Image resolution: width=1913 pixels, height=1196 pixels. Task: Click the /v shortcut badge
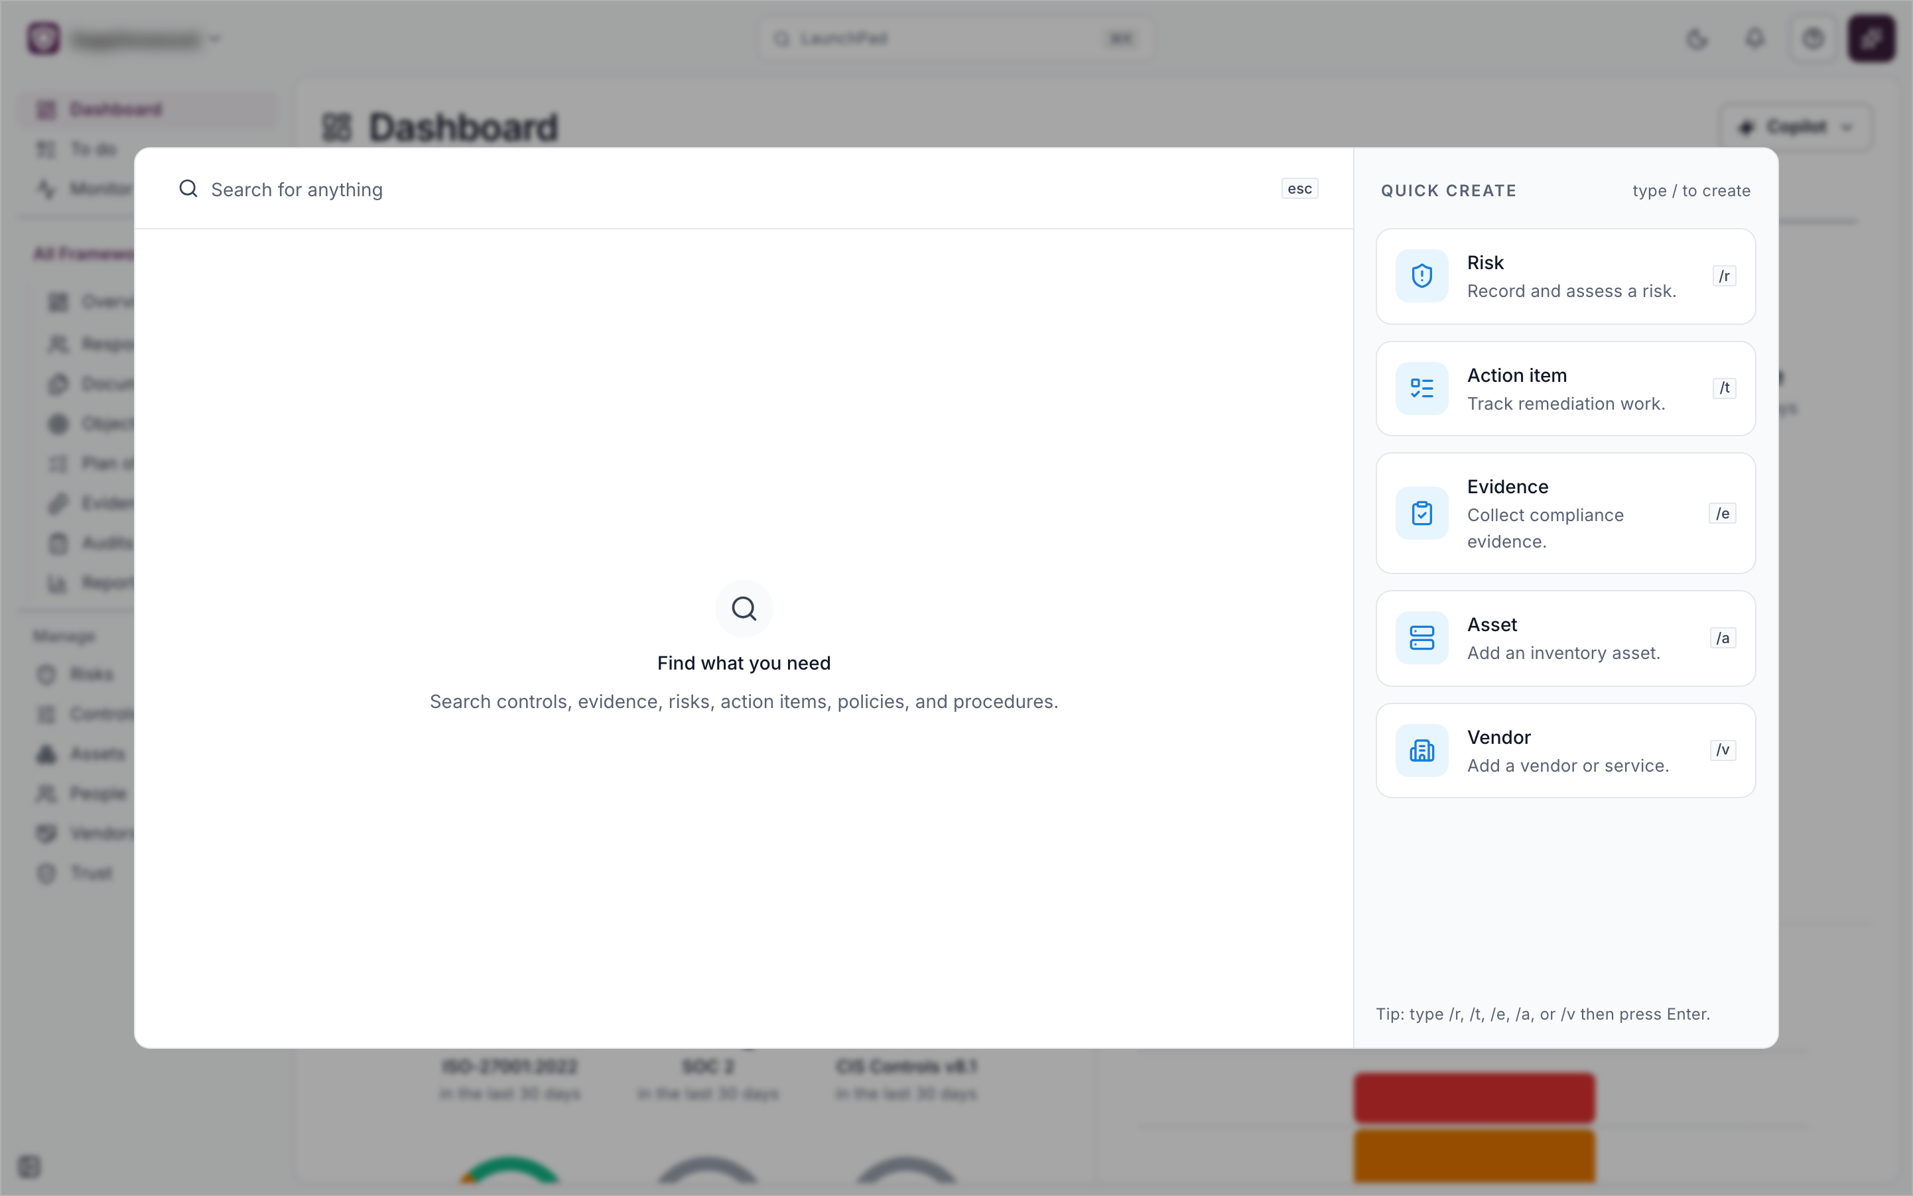[1722, 750]
